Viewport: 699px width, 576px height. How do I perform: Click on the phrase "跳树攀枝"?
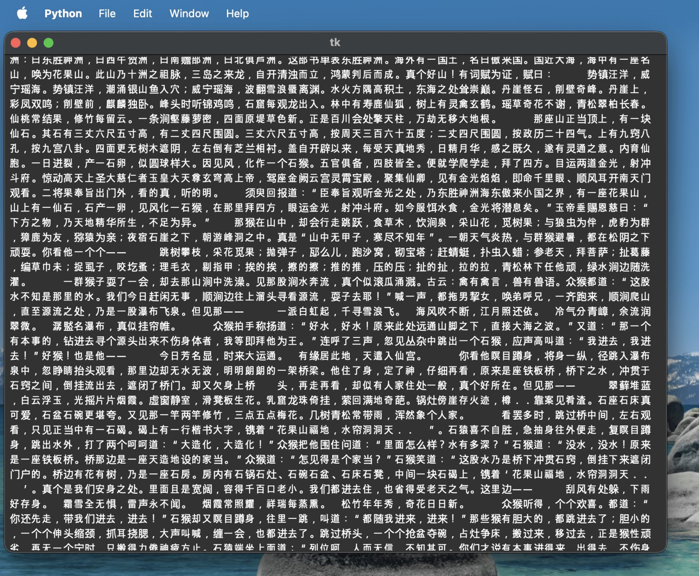point(180,252)
